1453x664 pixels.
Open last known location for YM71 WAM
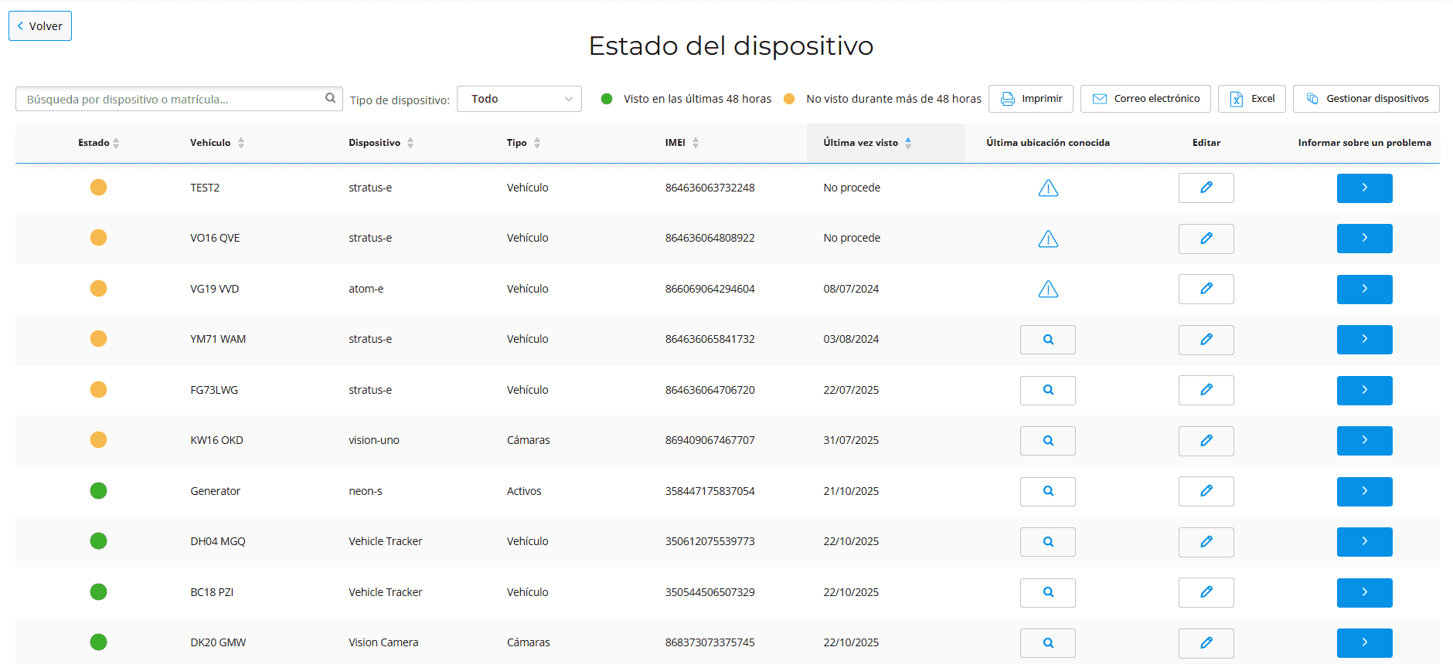(1047, 340)
